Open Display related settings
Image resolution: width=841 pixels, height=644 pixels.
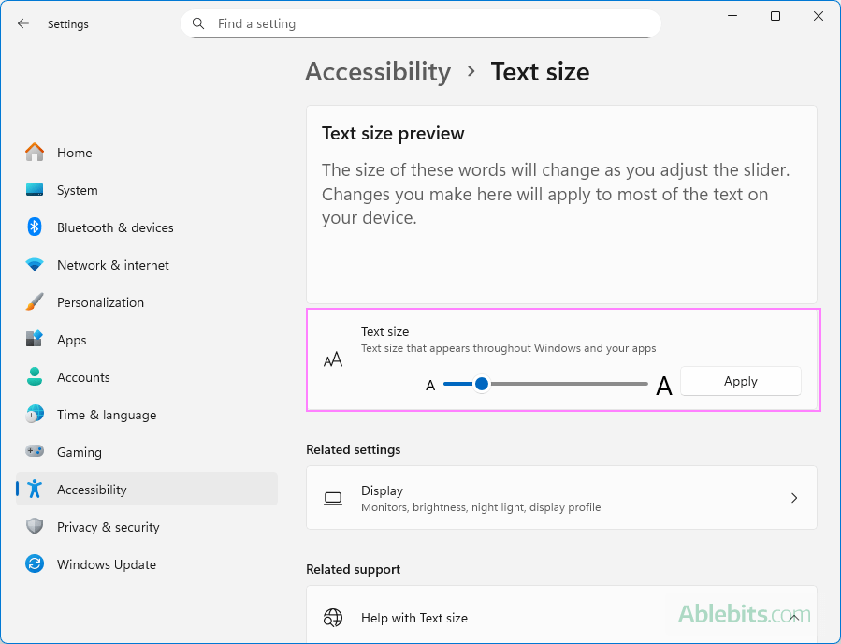(x=561, y=497)
